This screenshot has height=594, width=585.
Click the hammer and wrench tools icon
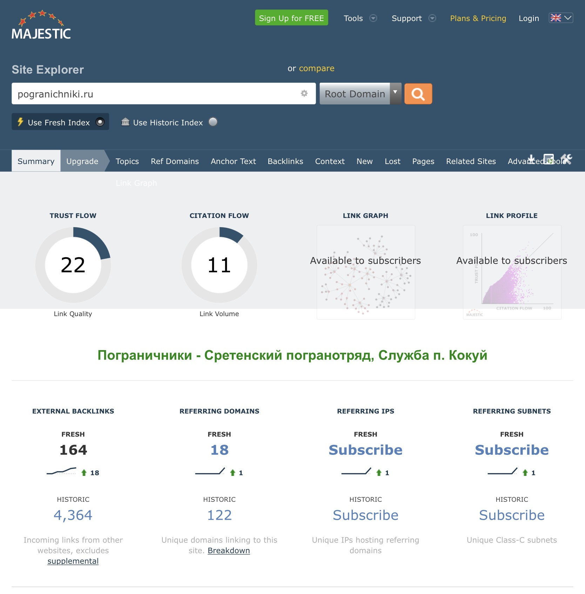(x=566, y=159)
